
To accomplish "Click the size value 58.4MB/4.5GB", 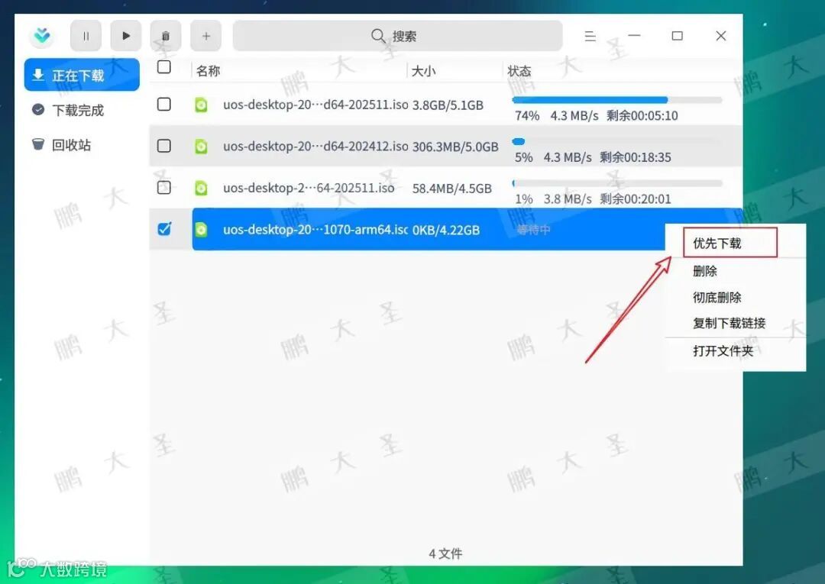I will (x=452, y=189).
